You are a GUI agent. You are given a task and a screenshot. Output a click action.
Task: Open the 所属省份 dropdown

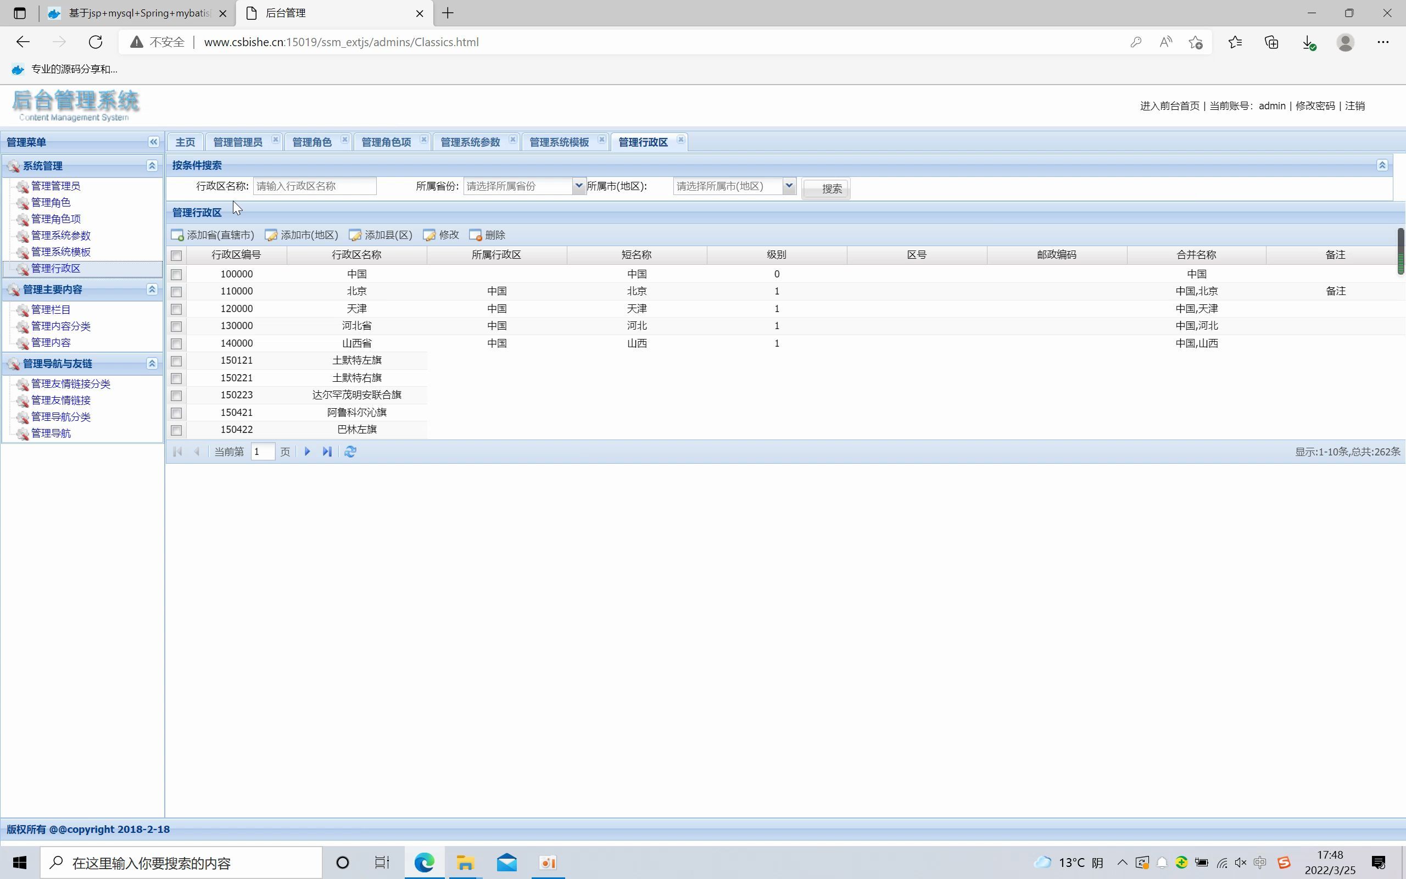pyautogui.click(x=579, y=186)
